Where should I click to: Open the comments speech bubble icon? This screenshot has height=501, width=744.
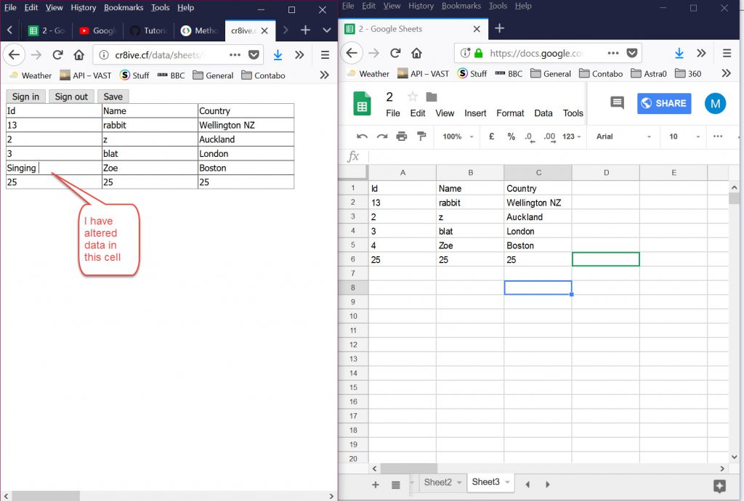[617, 103]
